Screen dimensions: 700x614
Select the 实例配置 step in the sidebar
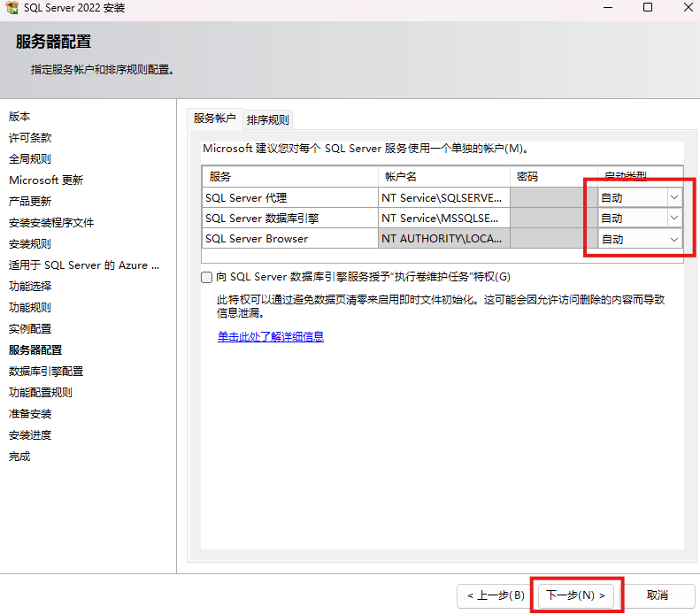30,328
